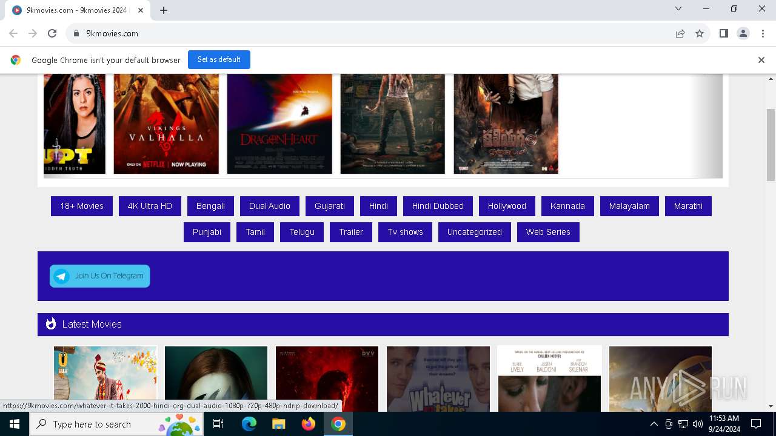Open the Malayalam category
776x436 pixels.
[629, 206]
